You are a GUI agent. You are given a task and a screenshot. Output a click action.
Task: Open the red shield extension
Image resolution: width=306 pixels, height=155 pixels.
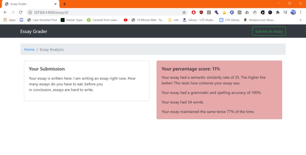click(201, 12)
